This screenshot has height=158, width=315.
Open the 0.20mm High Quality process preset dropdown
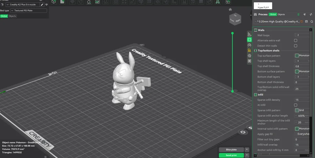click(277, 21)
